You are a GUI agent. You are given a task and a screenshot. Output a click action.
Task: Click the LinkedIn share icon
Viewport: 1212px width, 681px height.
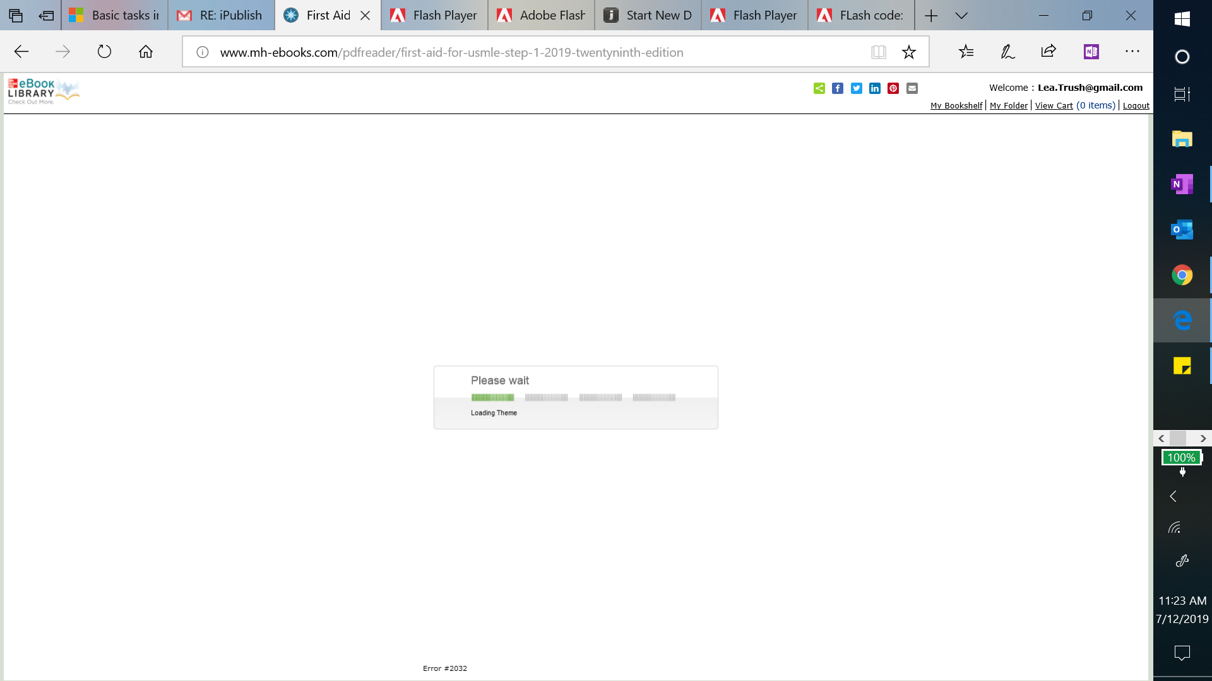pyautogui.click(x=874, y=88)
